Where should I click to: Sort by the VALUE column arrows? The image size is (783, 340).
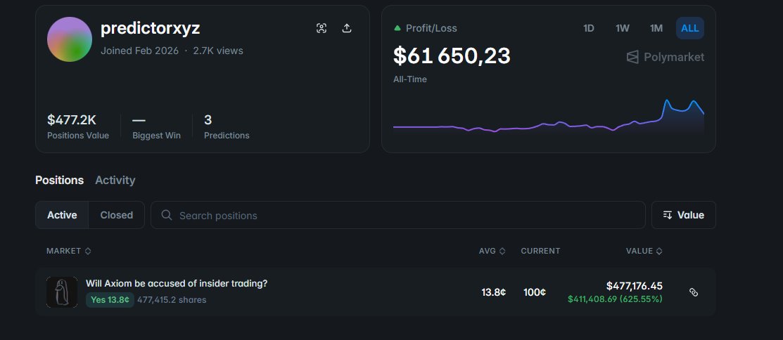click(659, 251)
